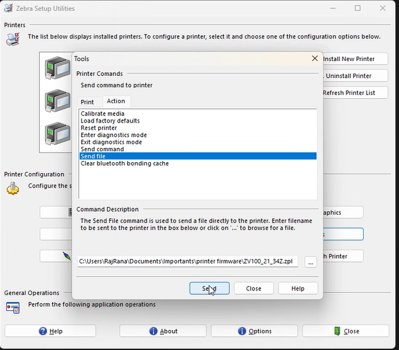Choose Load factory defaults from list
The image size is (399, 350).
click(x=110, y=121)
